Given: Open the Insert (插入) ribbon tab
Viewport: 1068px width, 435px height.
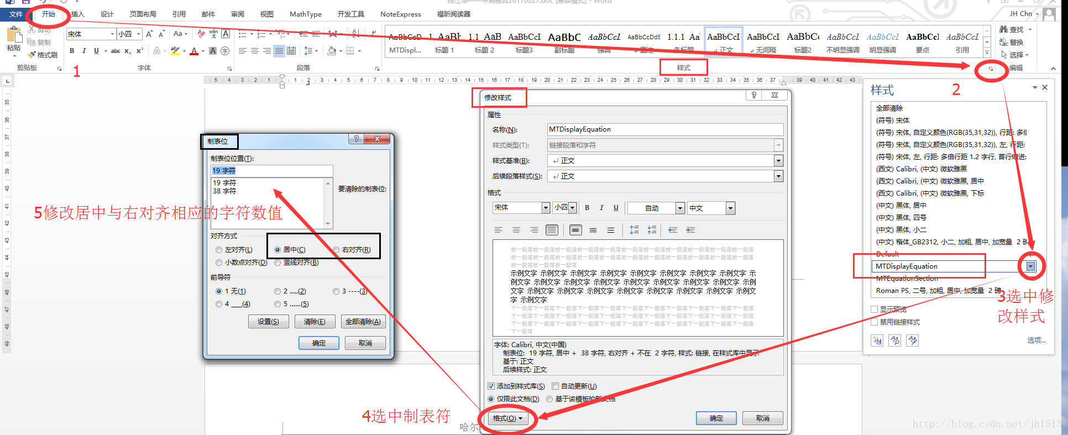Looking at the screenshot, I should point(78,14).
